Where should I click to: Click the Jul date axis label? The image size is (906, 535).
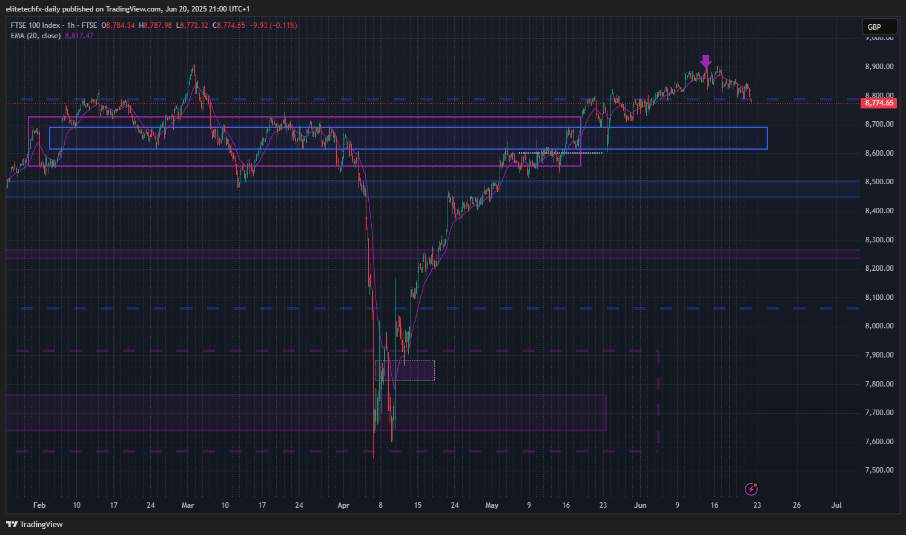click(x=836, y=505)
